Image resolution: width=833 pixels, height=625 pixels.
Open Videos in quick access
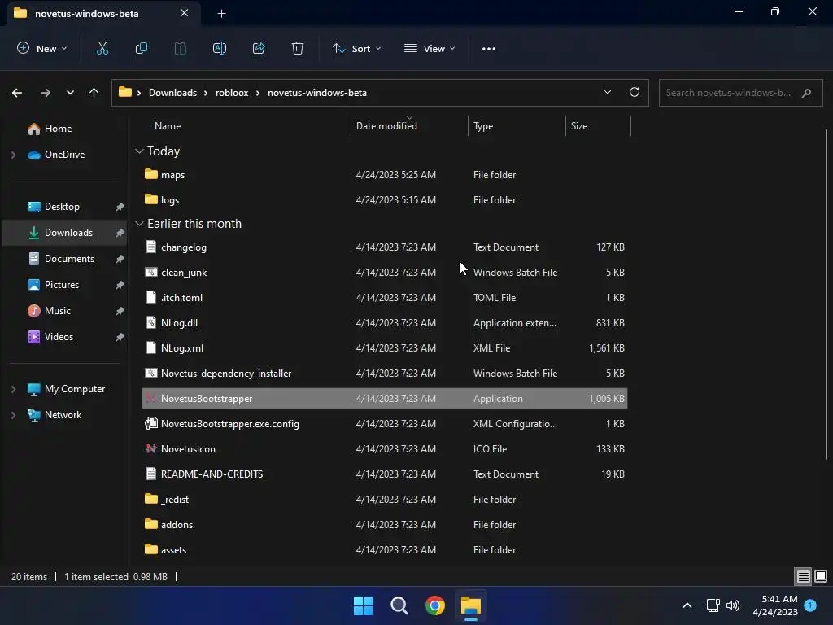tap(59, 337)
